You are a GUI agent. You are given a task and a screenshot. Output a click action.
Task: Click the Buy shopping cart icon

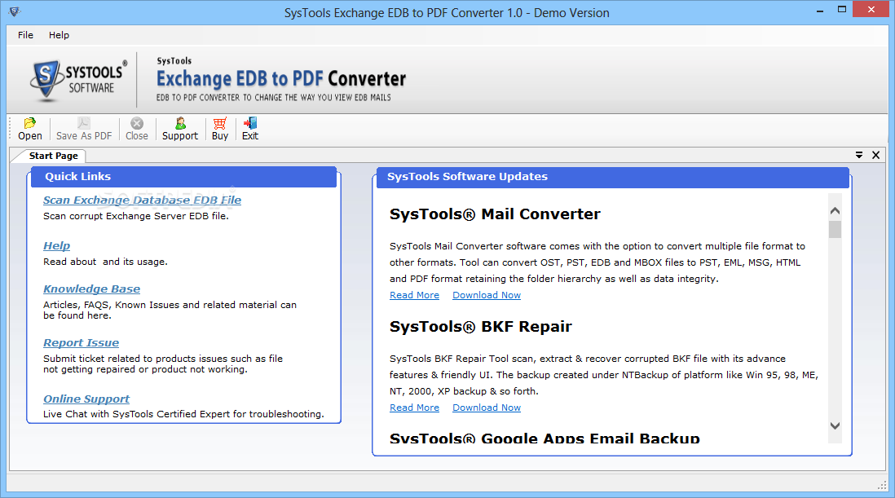pos(220,129)
